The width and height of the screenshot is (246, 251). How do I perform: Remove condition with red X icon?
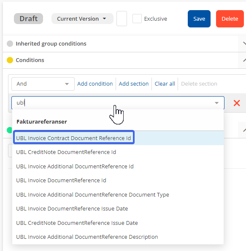[x=237, y=103]
